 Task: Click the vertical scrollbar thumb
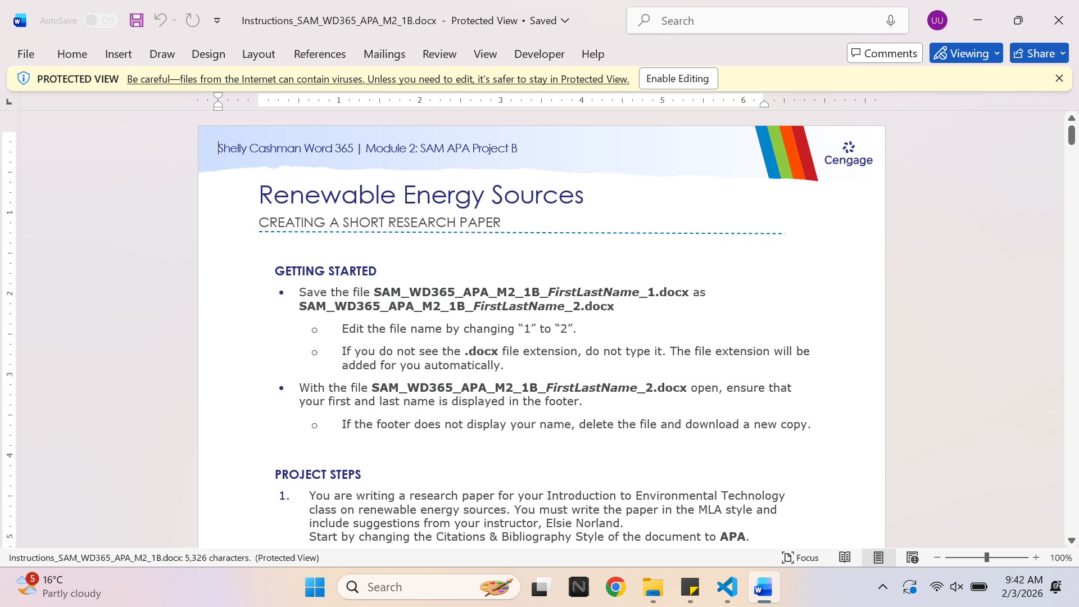click(1072, 135)
